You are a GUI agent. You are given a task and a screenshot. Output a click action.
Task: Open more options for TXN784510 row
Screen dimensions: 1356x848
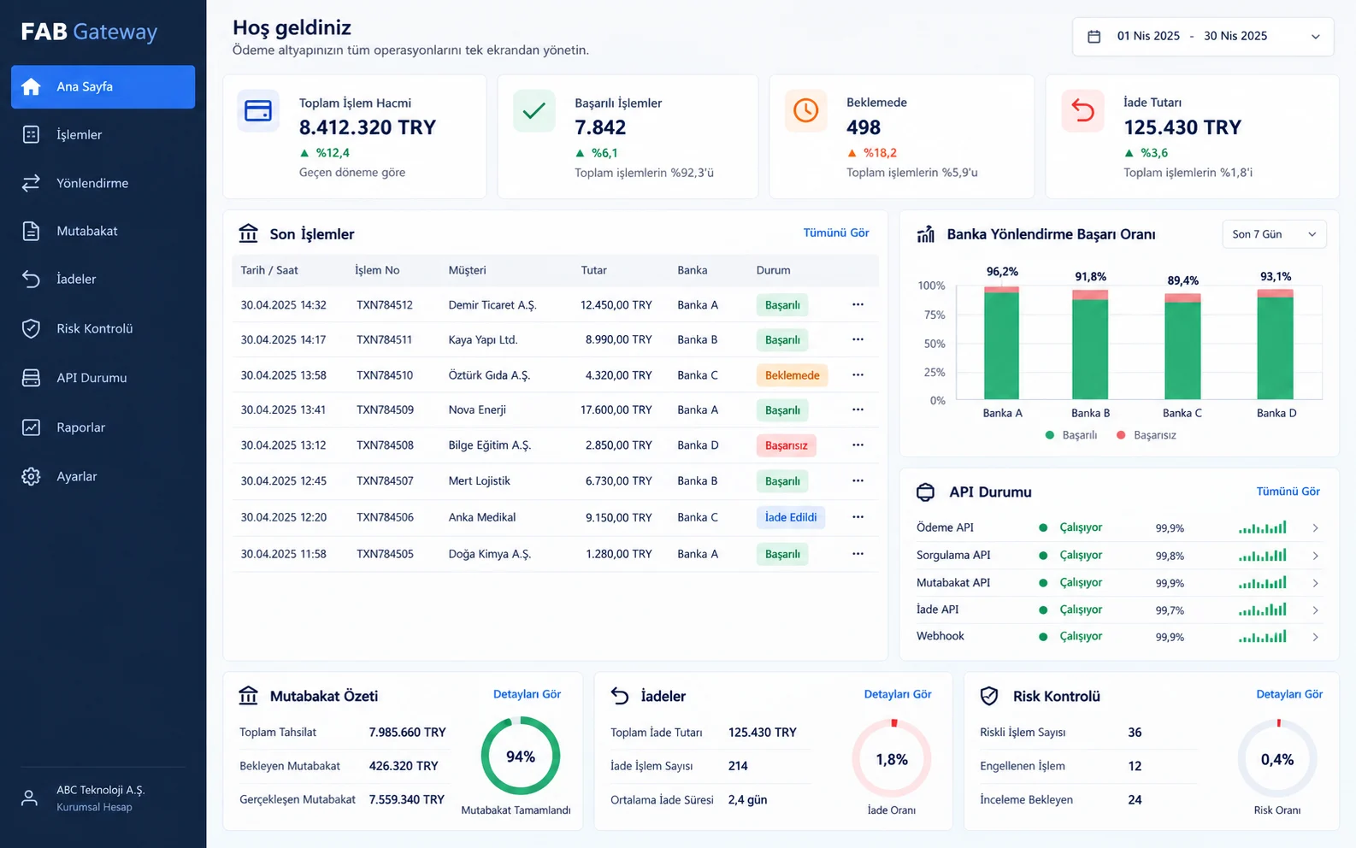pos(858,374)
